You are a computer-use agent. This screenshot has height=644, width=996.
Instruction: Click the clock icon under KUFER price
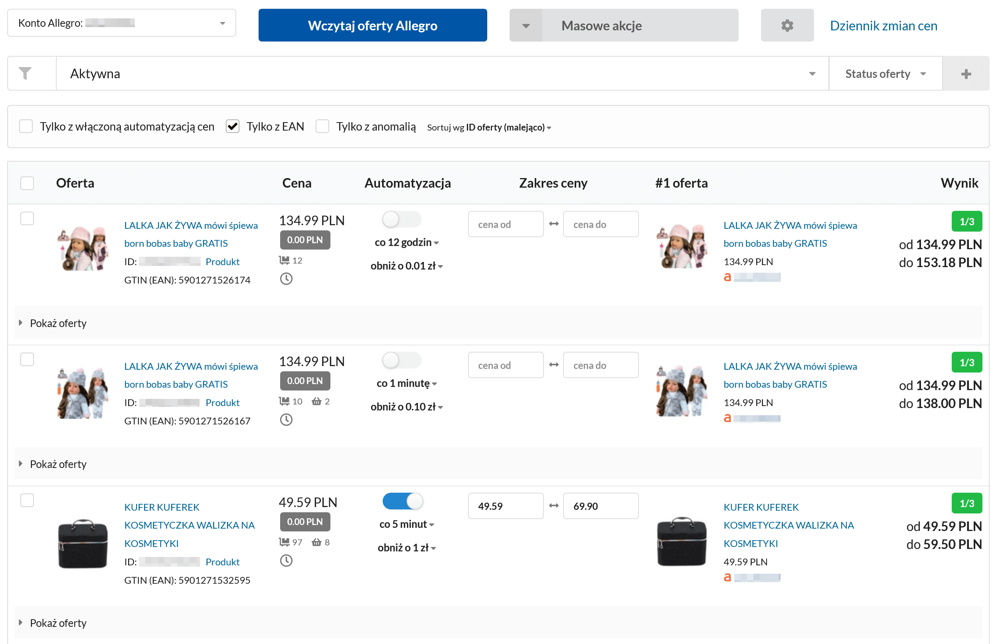(x=286, y=561)
